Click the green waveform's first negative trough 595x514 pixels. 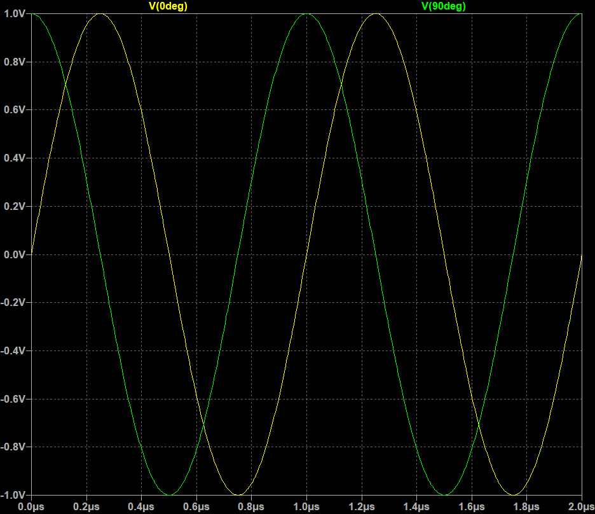coord(169,494)
